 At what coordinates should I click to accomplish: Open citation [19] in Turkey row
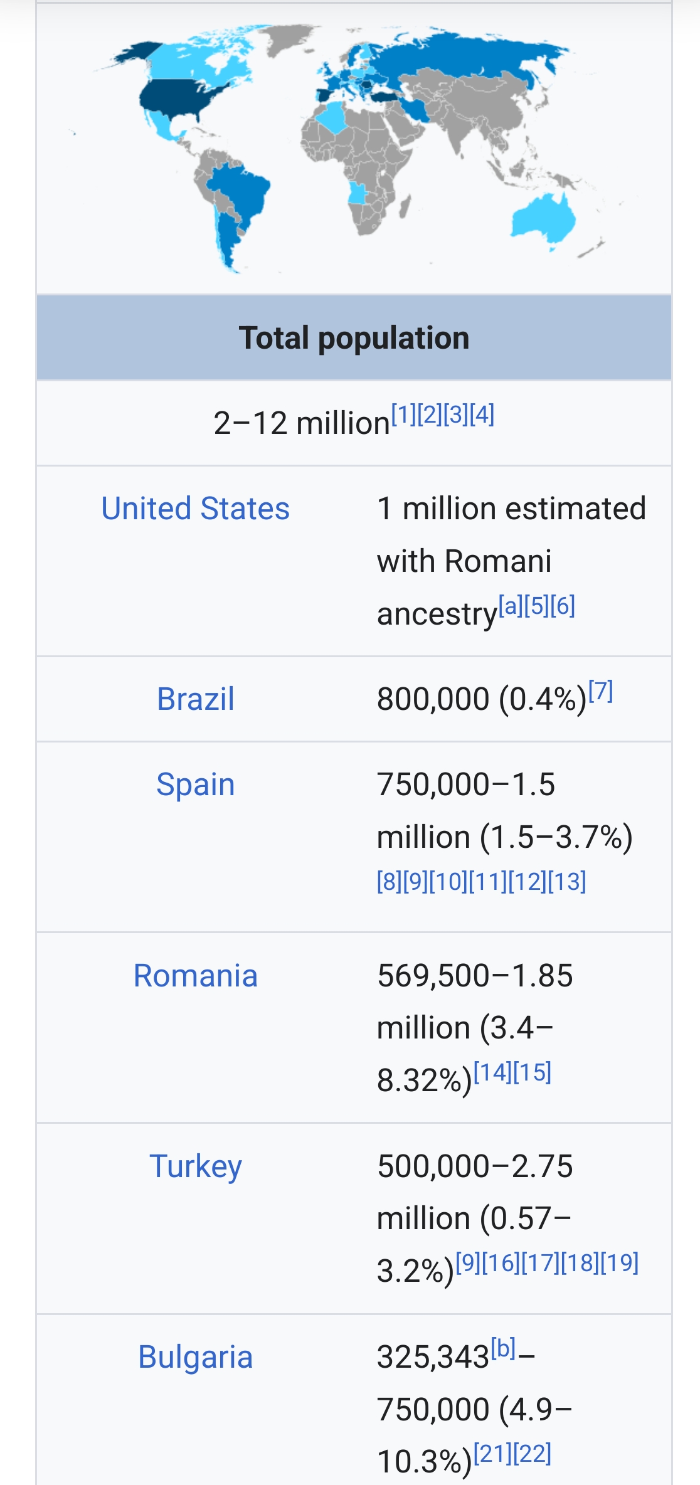pos(620,1262)
